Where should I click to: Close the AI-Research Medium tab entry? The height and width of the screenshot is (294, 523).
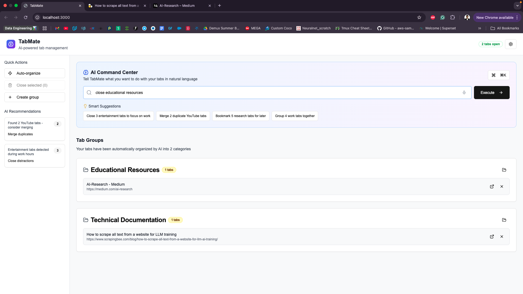click(502, 186)
